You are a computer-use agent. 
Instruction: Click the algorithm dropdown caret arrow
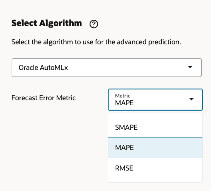pyautogui.click(x=190, y=67)
